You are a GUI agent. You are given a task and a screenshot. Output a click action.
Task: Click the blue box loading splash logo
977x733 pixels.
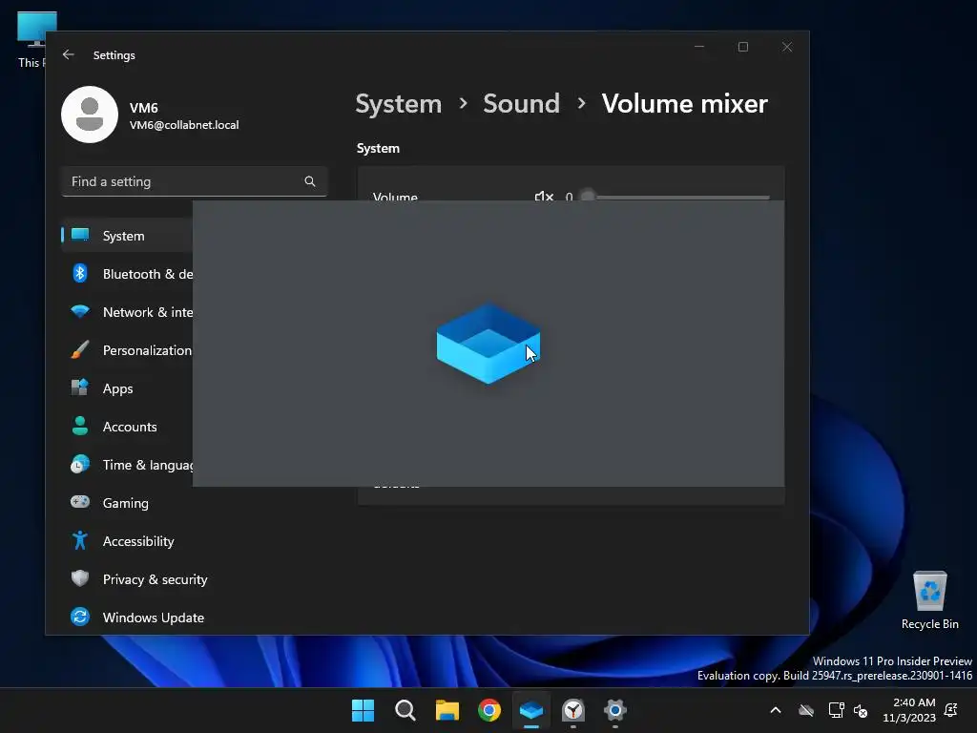pos(488,344)
